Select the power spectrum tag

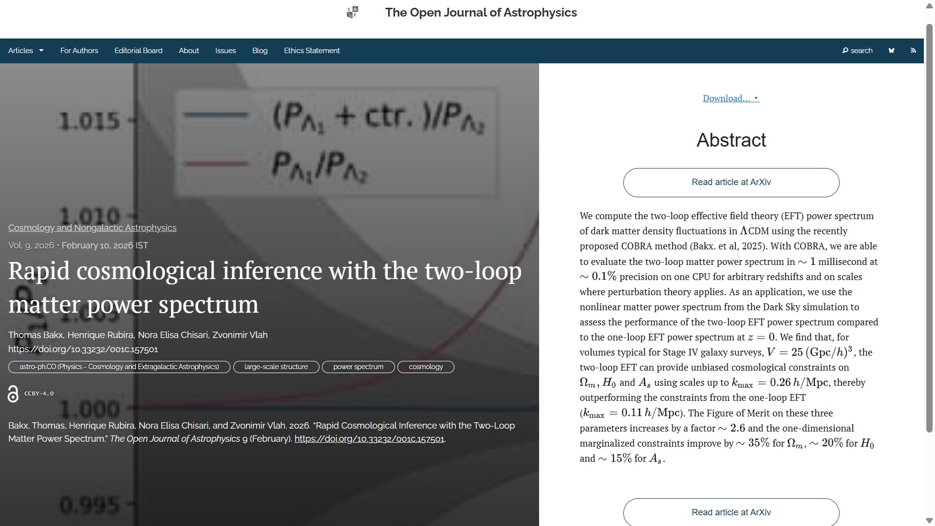point(358,367)
